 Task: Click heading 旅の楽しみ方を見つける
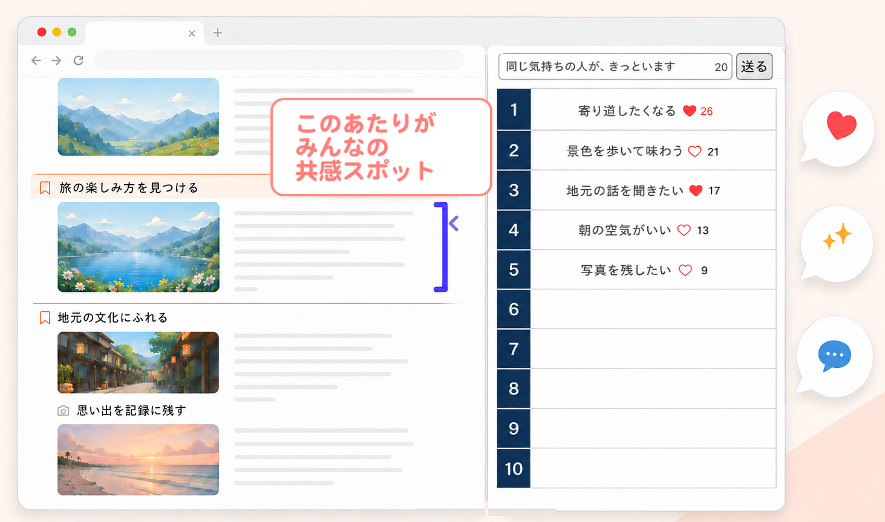pyautogui.click(x=129, y=188)
